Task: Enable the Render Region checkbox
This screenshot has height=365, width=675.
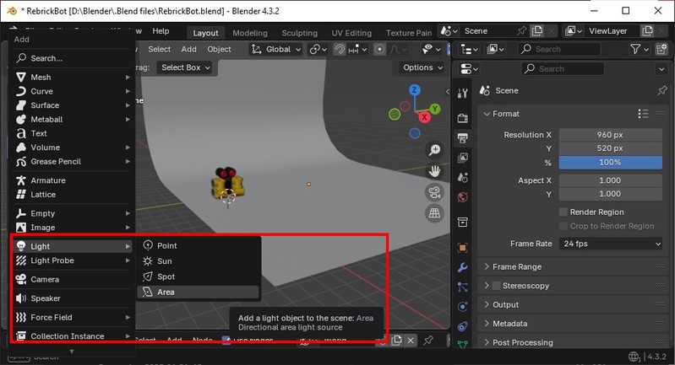Action: pos(563,212)
